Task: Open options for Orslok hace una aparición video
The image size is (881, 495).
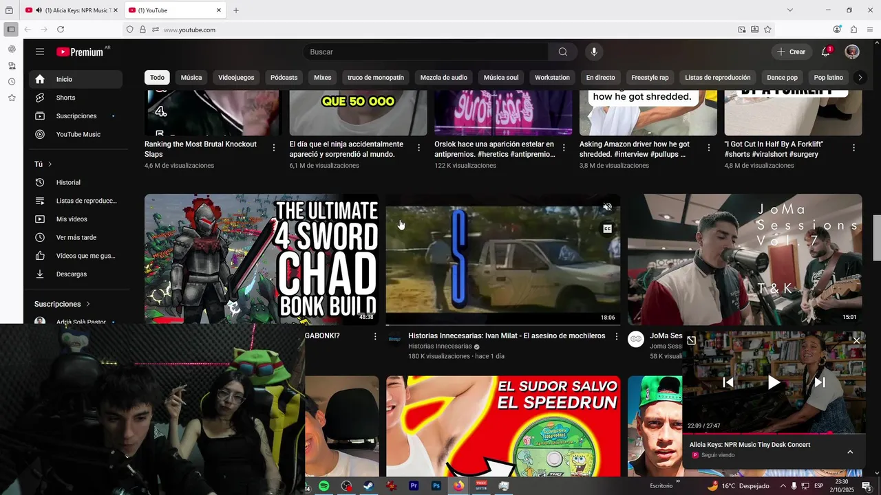Action: (x=564, y=148)
